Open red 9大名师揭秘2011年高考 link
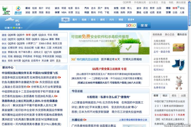Viewport: 191px width, 127px height. coord(170,115)
